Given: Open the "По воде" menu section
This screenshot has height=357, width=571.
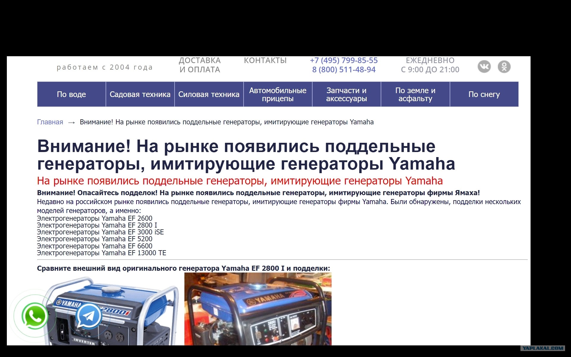Looking at the screenshot, I should pos(71,94).
